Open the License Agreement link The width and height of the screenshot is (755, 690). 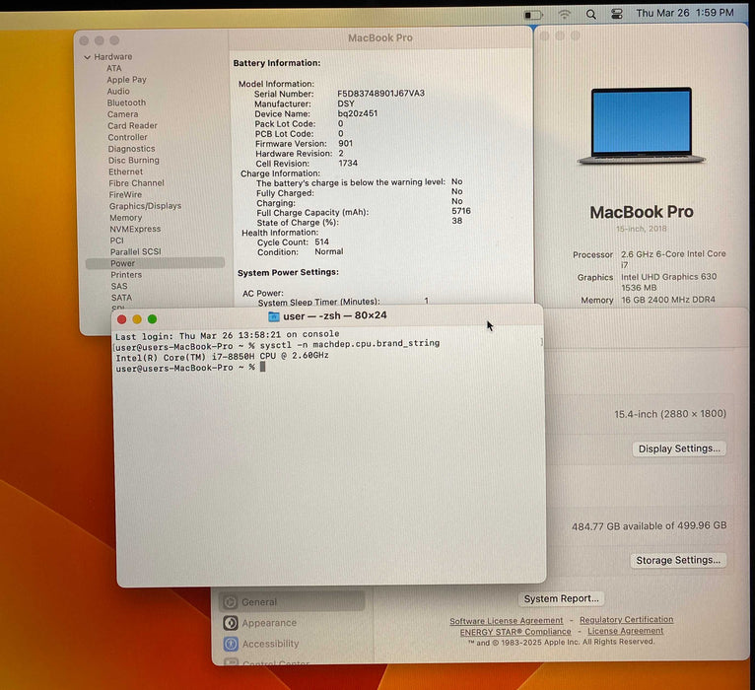[626, 631]
